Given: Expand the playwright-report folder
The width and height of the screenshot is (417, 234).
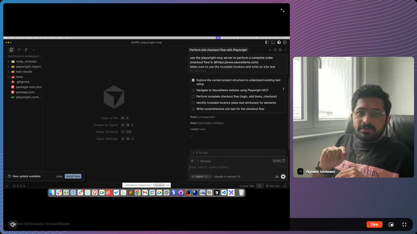Looking at the screenshot, I should 25,67.
